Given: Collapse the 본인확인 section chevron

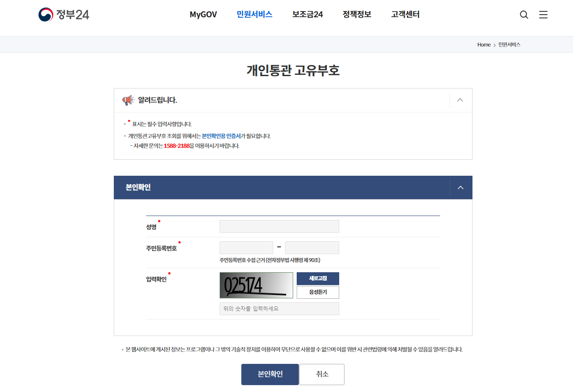Looking at the screenshot, I should pos(461,187).
